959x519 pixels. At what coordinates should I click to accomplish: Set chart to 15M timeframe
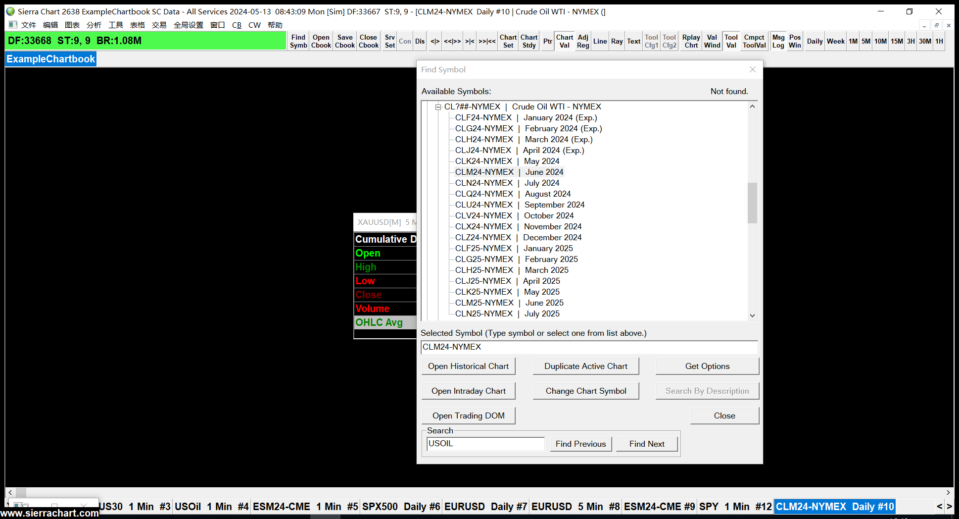click(897, 41)
